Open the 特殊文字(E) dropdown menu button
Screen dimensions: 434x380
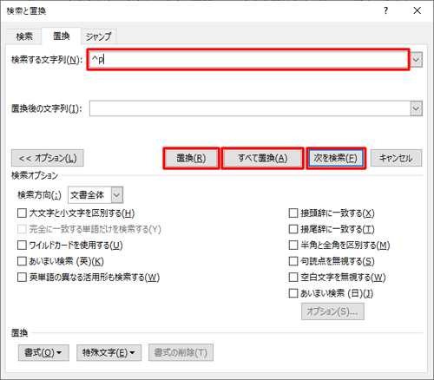tap(108, 352)
